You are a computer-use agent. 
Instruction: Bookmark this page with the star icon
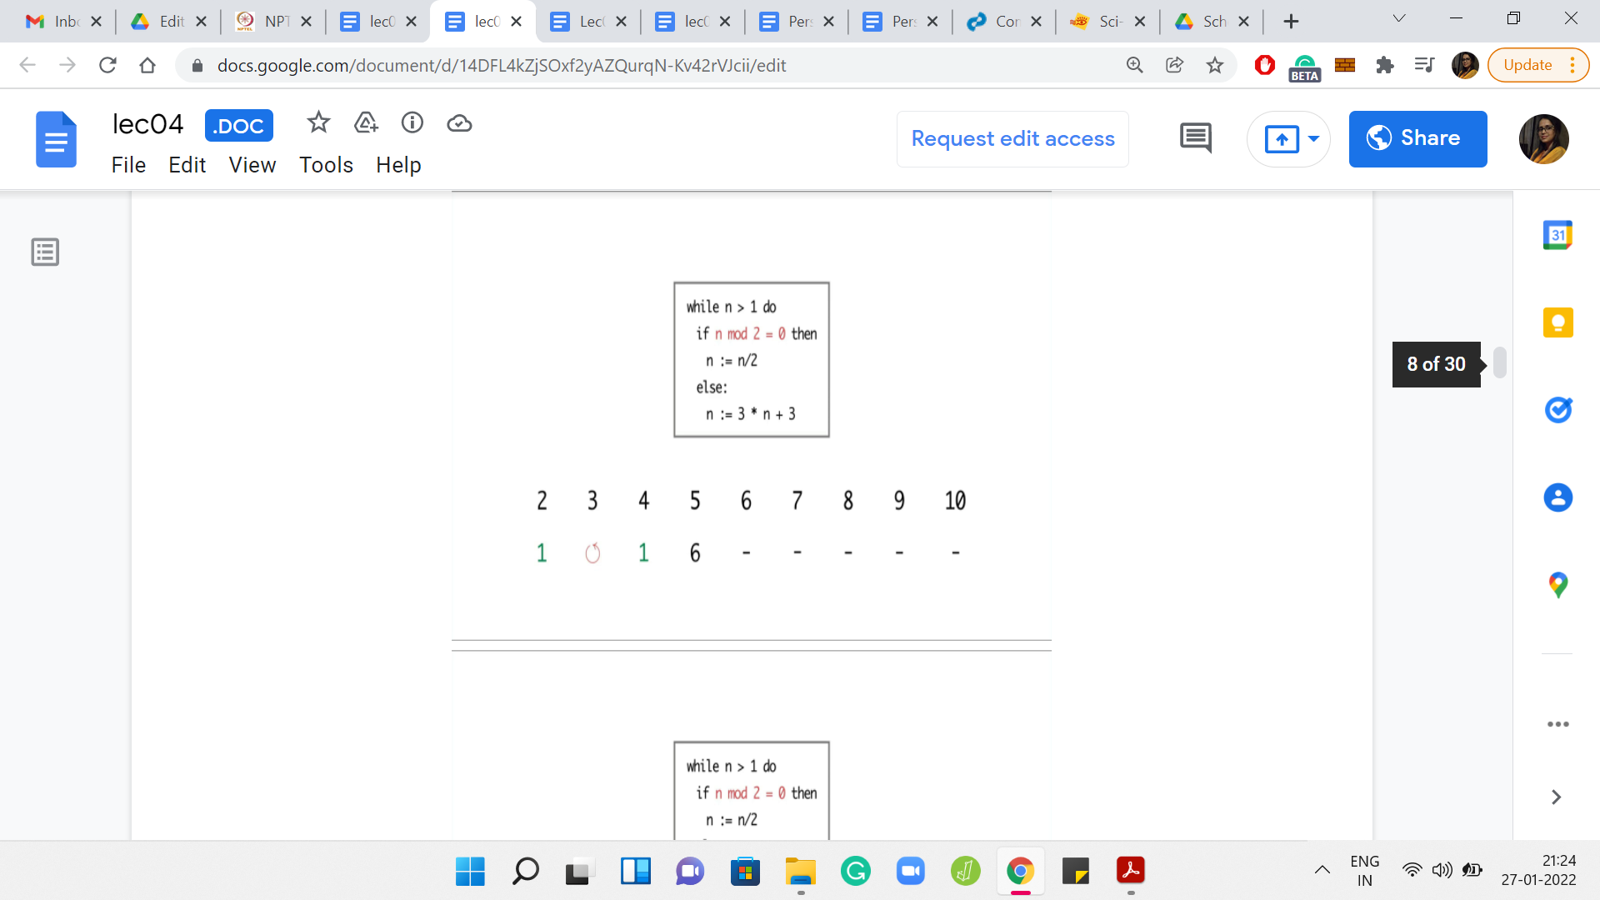tap(1215, 65)
